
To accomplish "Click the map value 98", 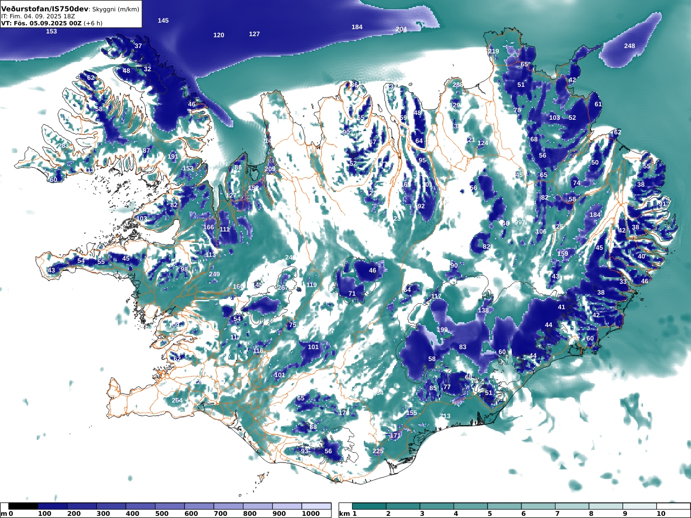I will click(184, 269).
